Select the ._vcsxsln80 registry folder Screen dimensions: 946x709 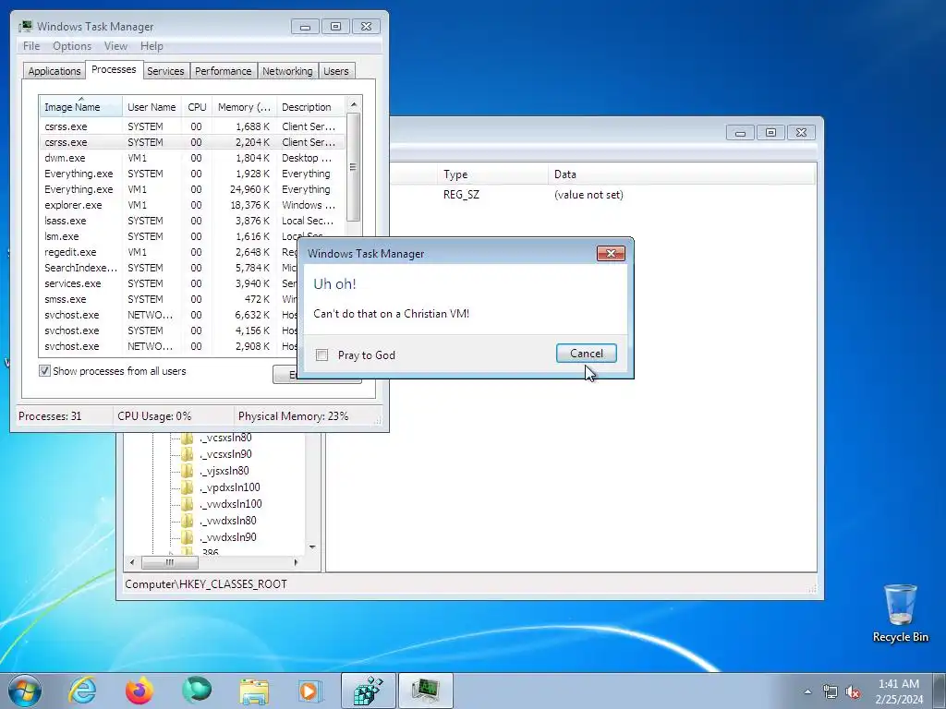tap(225, 438)
